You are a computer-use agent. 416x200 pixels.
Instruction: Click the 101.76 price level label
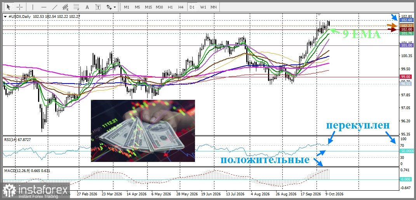pos(407,33)
